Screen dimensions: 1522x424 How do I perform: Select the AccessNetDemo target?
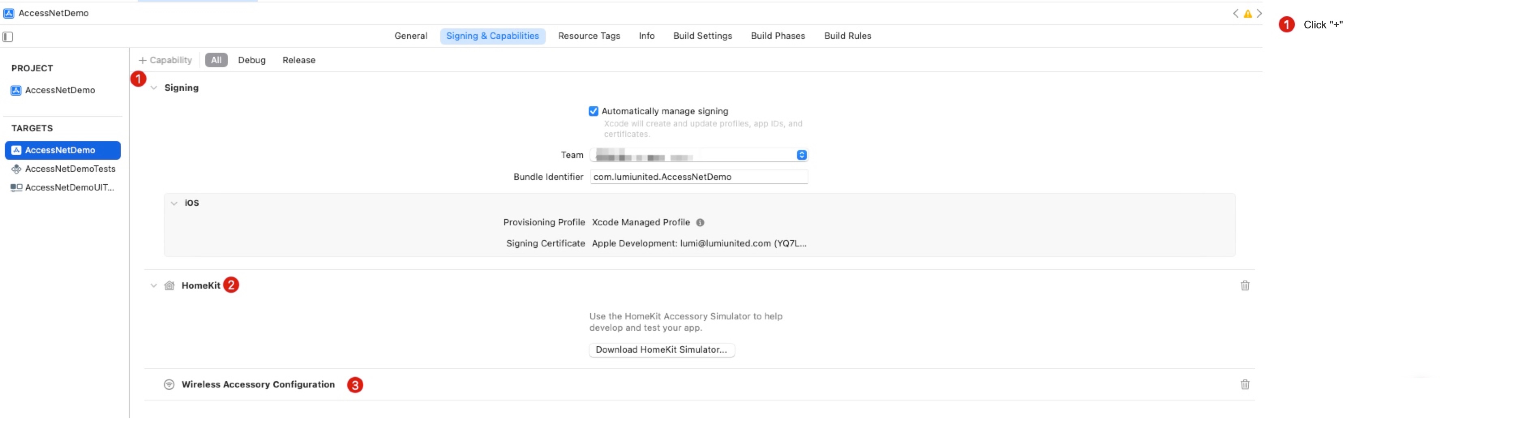[x=62, y=150]
